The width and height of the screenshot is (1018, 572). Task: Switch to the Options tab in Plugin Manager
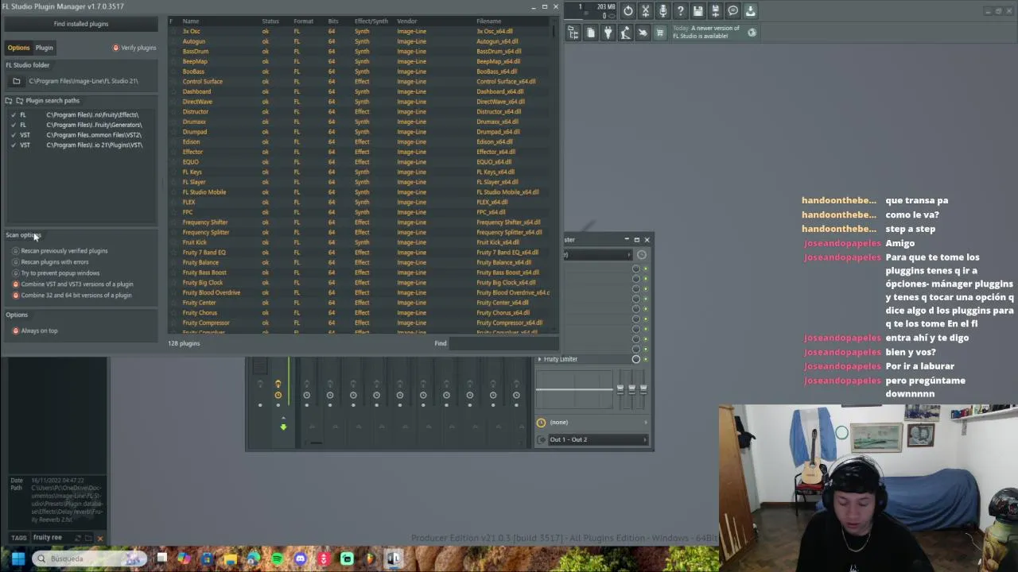point(18,48)
